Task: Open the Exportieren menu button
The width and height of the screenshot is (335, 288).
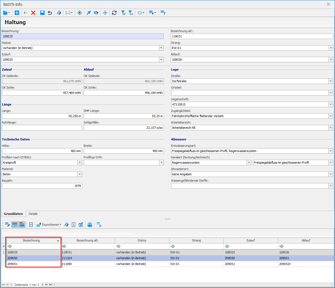Action: [x=49, y=225]
